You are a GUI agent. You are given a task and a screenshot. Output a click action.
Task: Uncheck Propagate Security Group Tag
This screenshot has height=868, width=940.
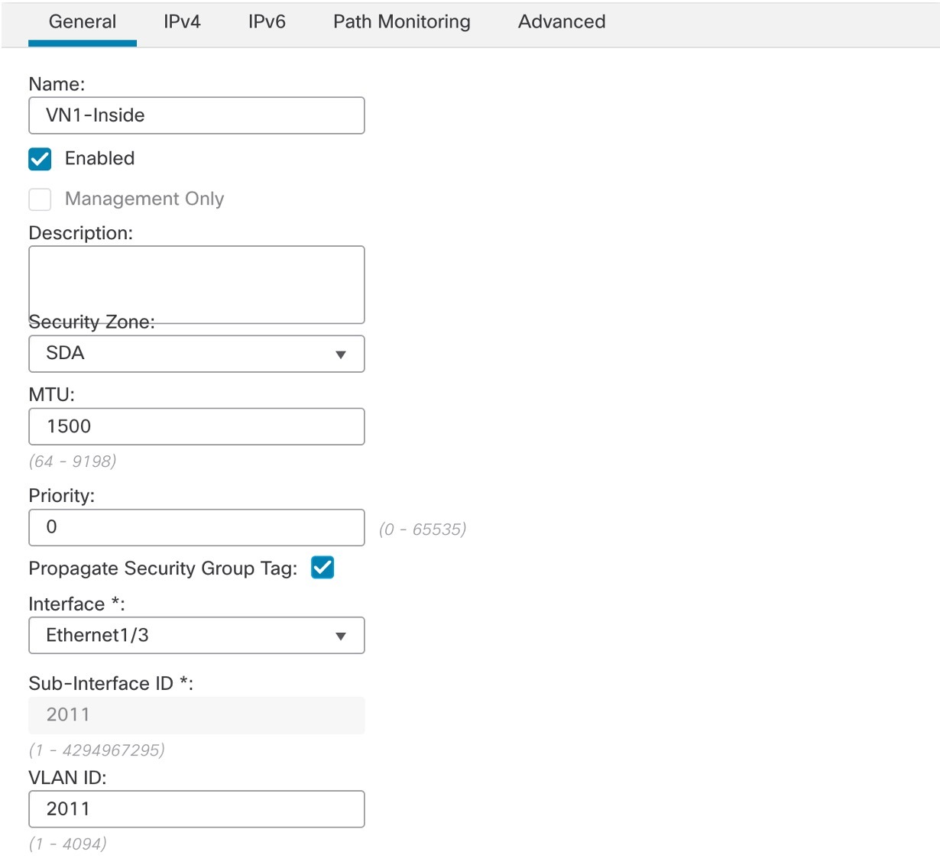pos(322,568)
